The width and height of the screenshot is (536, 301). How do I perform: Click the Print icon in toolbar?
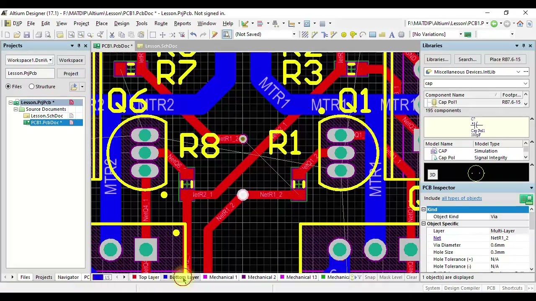tap(39, 35)
